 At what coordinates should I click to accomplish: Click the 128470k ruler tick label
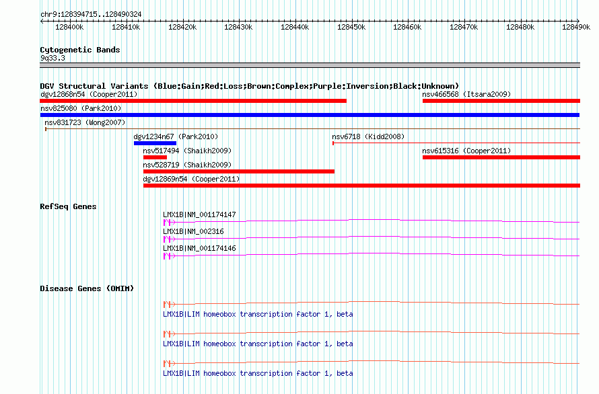click(x=464, y=27)
